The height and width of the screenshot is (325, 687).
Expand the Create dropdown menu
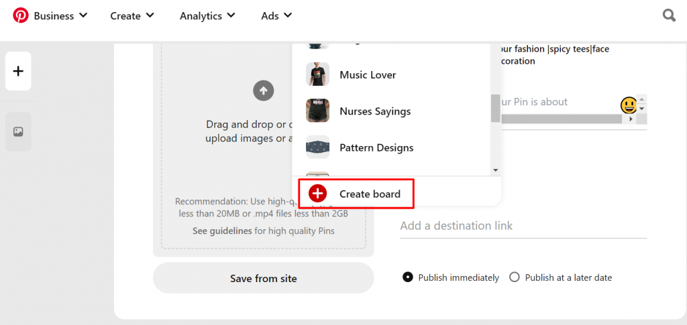(x=132, y=15)
